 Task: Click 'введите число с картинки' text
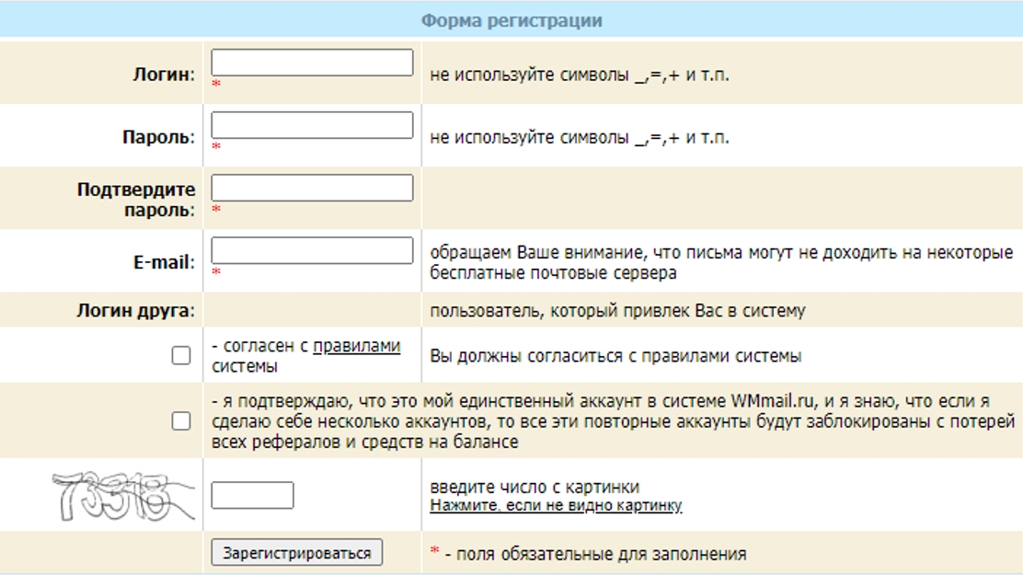point(534,487)
